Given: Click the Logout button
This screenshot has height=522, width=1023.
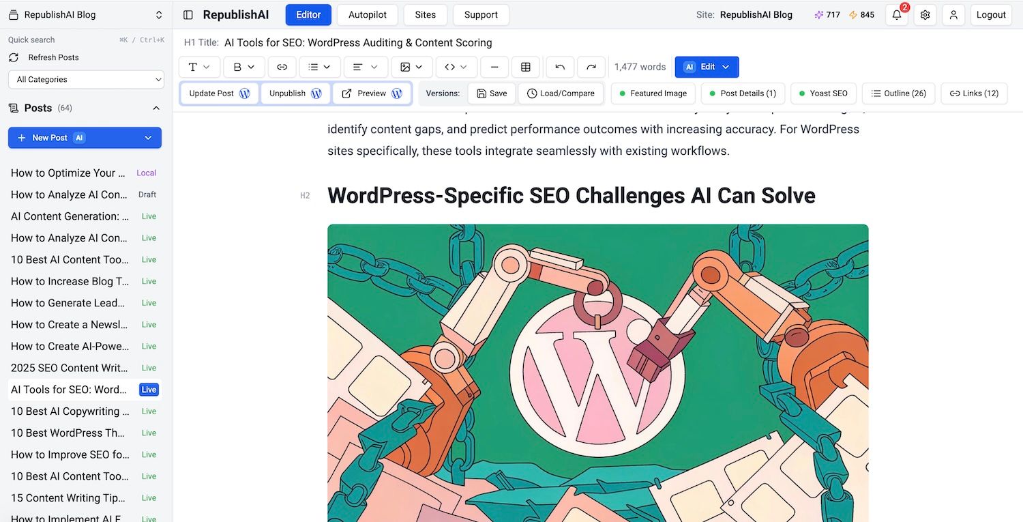Looking at the screenshot, I should point(991,14).
